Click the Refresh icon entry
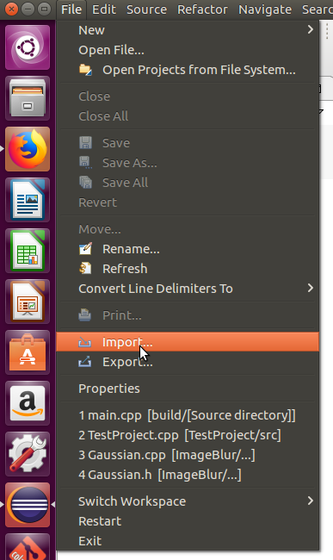This screenshot has width=333, height=560. coord(188,269)
